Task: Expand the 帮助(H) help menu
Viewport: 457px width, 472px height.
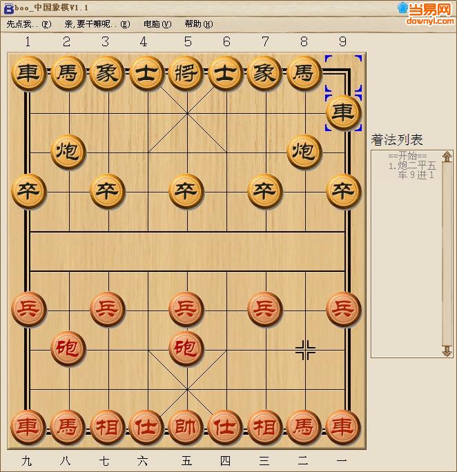Action: [x=198, y=24]
